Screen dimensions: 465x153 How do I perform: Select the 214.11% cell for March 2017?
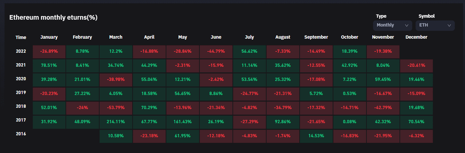116,122
